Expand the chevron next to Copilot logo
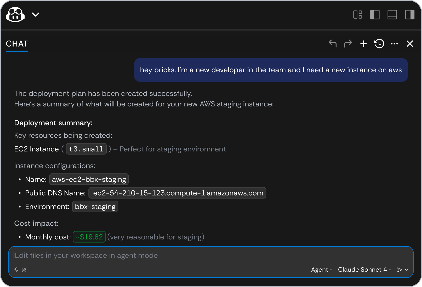This screenshot has height=287, width=422. (36, 14)
